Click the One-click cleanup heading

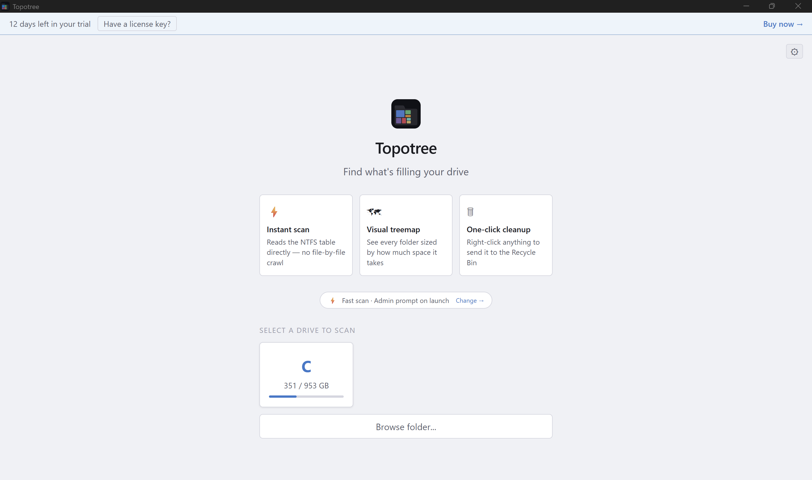tap(498, 229)
